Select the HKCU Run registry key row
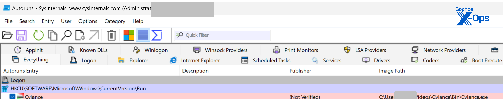Screen dimensions: 503x104 pyautogui.click(x=78, y=89)
